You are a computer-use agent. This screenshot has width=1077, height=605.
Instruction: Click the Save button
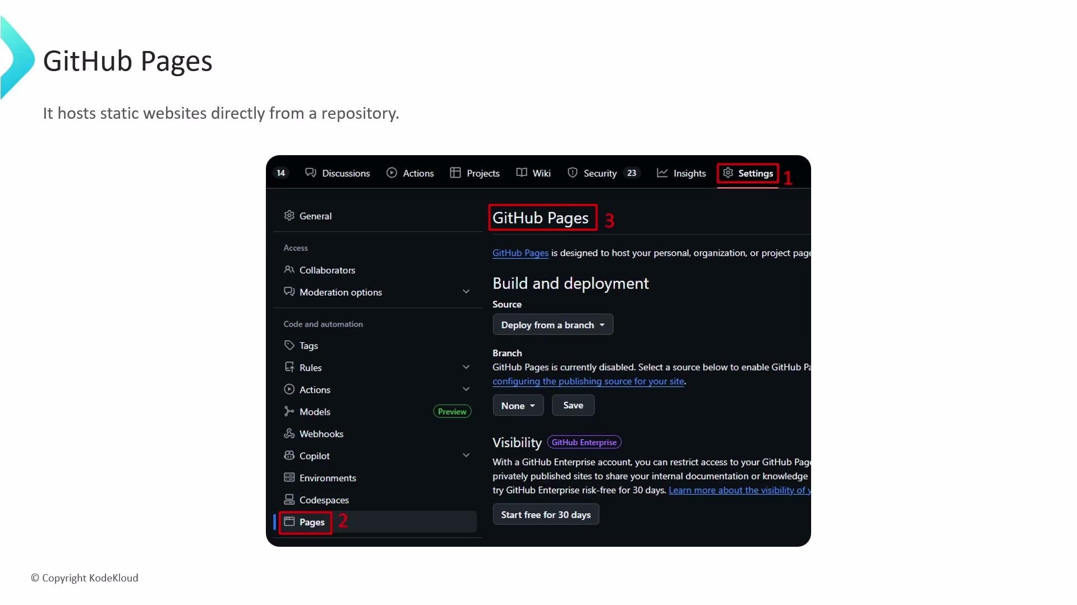pos(573,405)
